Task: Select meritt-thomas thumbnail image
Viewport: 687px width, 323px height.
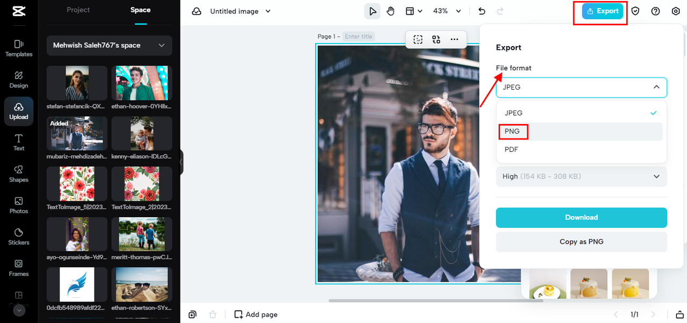Action: coord(142,234)
